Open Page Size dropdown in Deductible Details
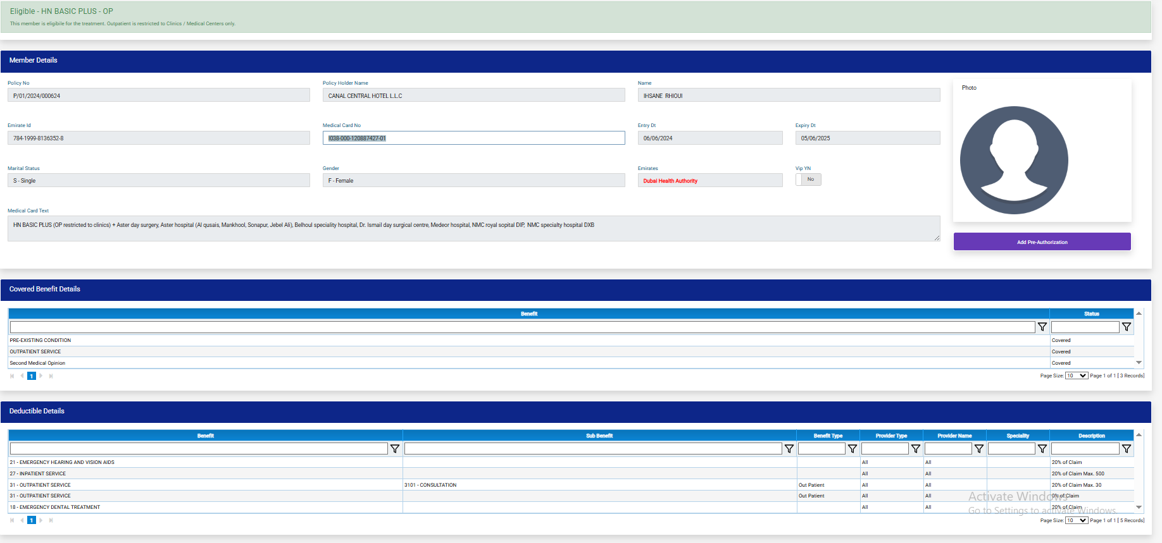This screenshot has width=1162, height=543. pyautogui.click(x=1076, y=520)
